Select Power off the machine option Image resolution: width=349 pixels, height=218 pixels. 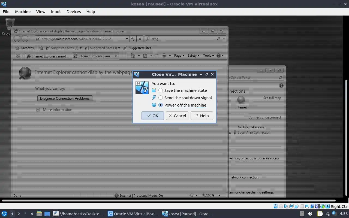(x=182, y=105)
